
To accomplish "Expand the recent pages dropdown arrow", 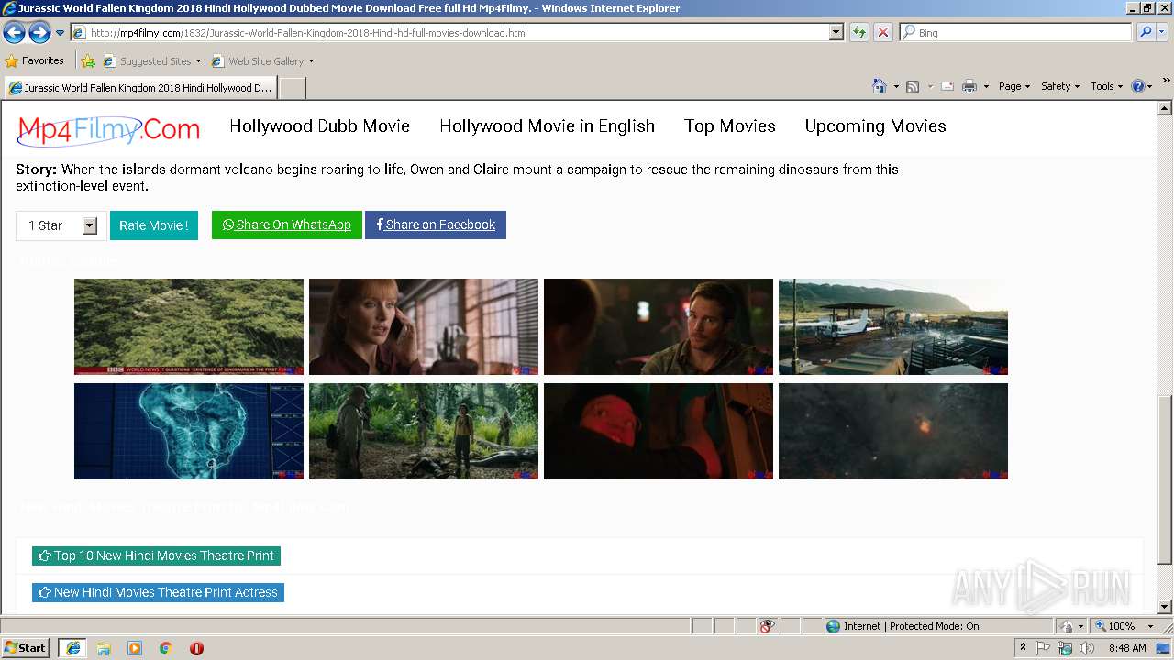I will click(x=61, y=33).
